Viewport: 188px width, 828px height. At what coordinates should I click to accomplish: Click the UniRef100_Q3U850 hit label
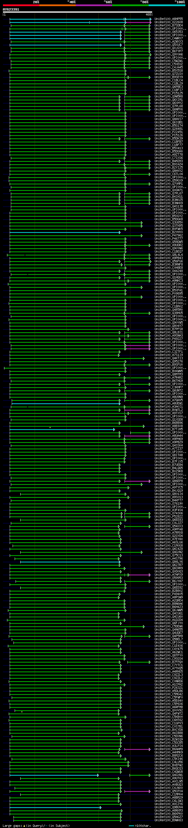click(x=169, y=222)
